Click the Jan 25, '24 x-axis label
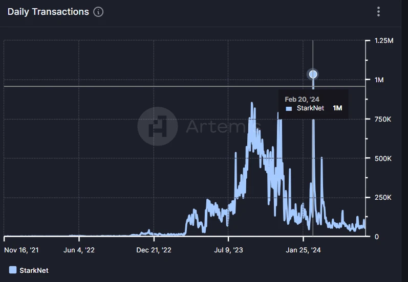408x282 pixels. coord(303,250)
